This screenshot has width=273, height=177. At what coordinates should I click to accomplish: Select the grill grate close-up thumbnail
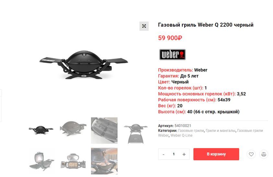pos(104,131)
